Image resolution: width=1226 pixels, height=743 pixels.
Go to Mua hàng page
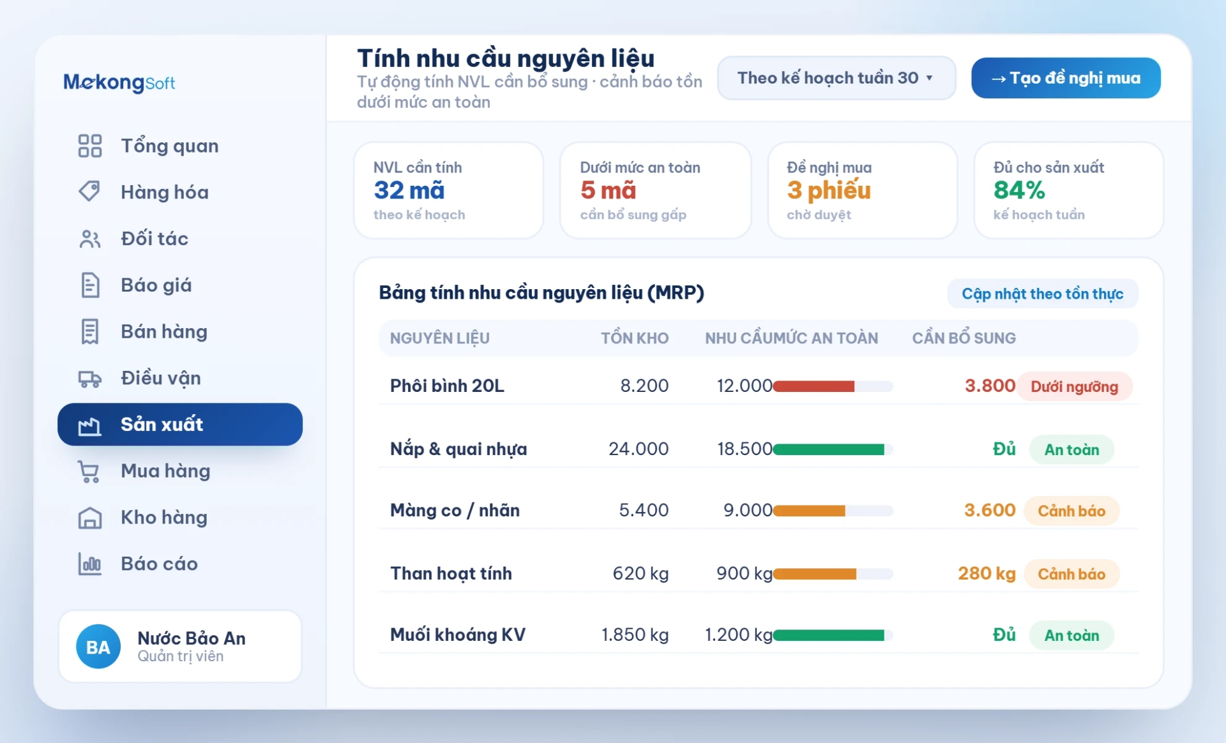pyautogui.click(x=180, y=471)
